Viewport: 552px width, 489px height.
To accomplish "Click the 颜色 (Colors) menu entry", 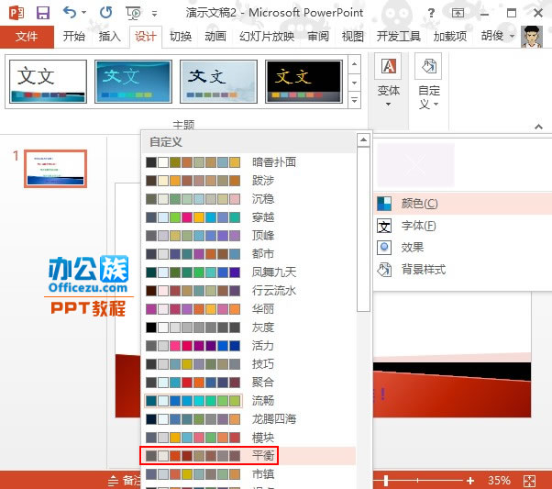I will 419,204.
